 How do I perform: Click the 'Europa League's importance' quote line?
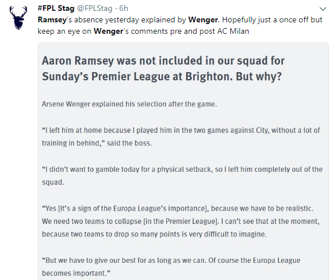[x=178, y=208]
